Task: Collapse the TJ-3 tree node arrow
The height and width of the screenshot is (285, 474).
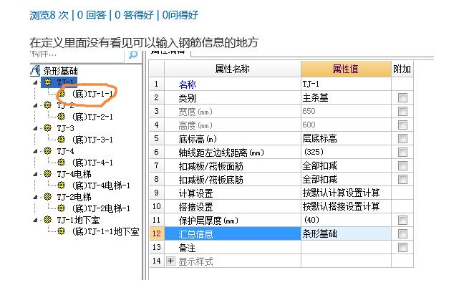Action: pos(35,128)
